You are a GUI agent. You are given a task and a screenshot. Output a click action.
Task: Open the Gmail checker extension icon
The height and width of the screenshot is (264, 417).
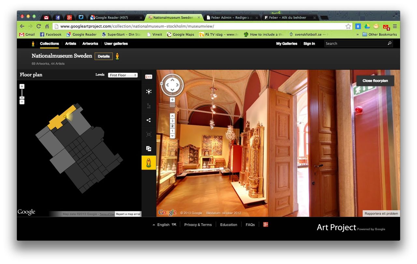pos(386,27)
